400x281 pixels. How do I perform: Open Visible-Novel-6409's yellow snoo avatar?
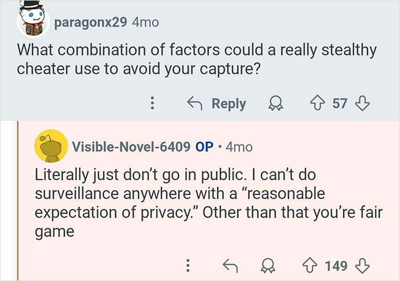click(50, 148)
